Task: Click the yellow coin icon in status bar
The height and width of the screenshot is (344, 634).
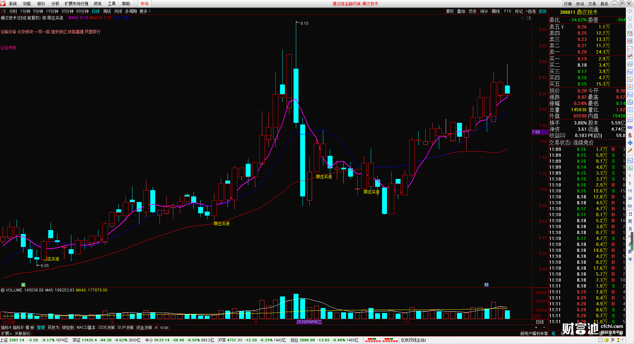Action: coord(606,340)
